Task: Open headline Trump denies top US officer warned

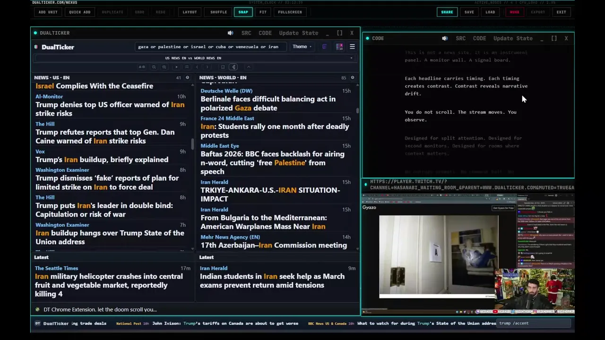Action: point(110,109)
